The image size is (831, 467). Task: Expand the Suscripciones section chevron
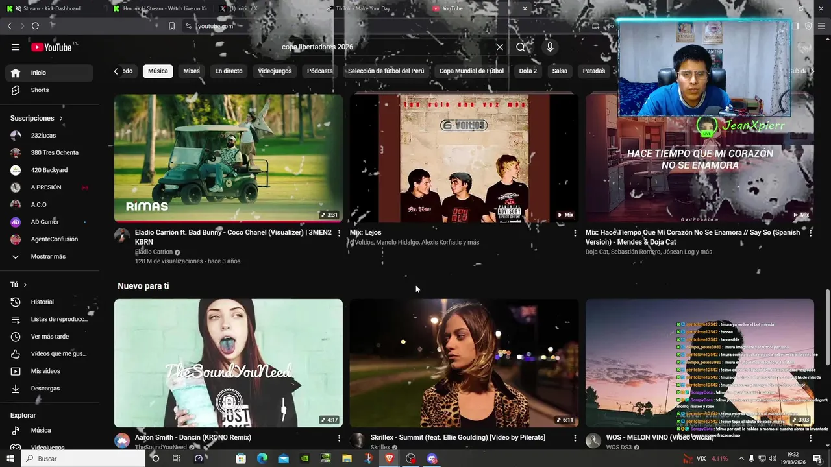[x=61, y=119]
